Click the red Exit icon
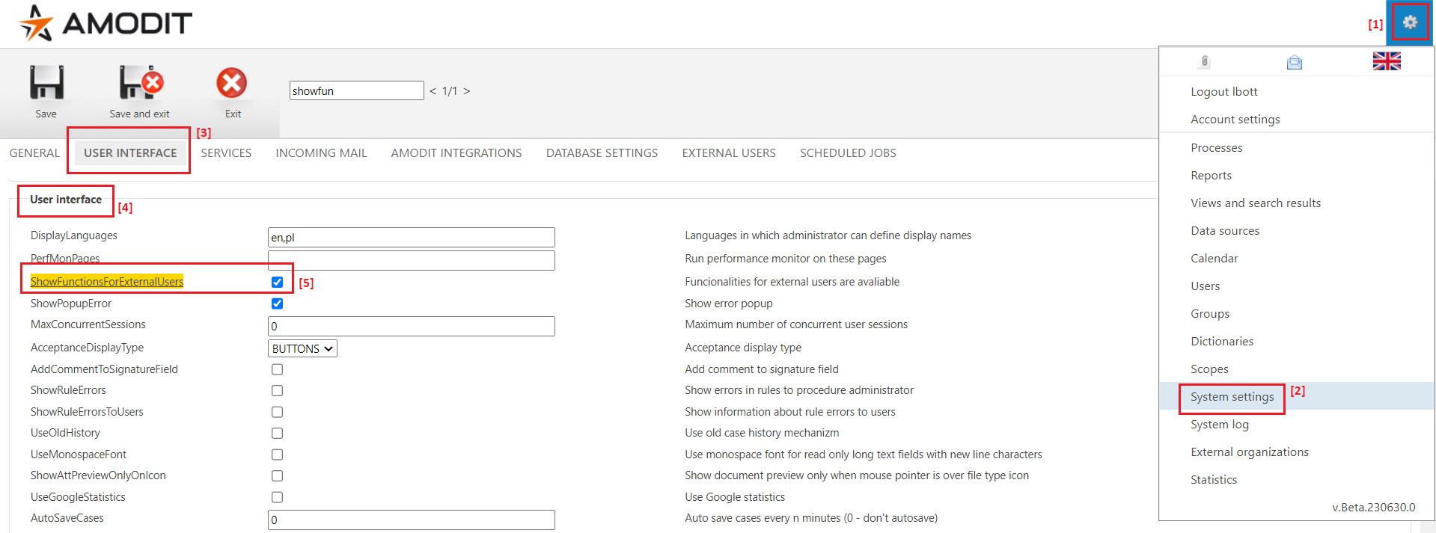Image resolution: width=1436 pixels, height=533 pixels. (232, 83)
